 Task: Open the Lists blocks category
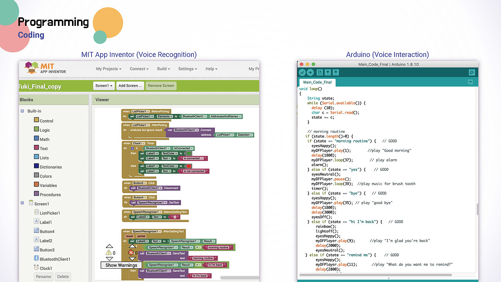(41, 157)
